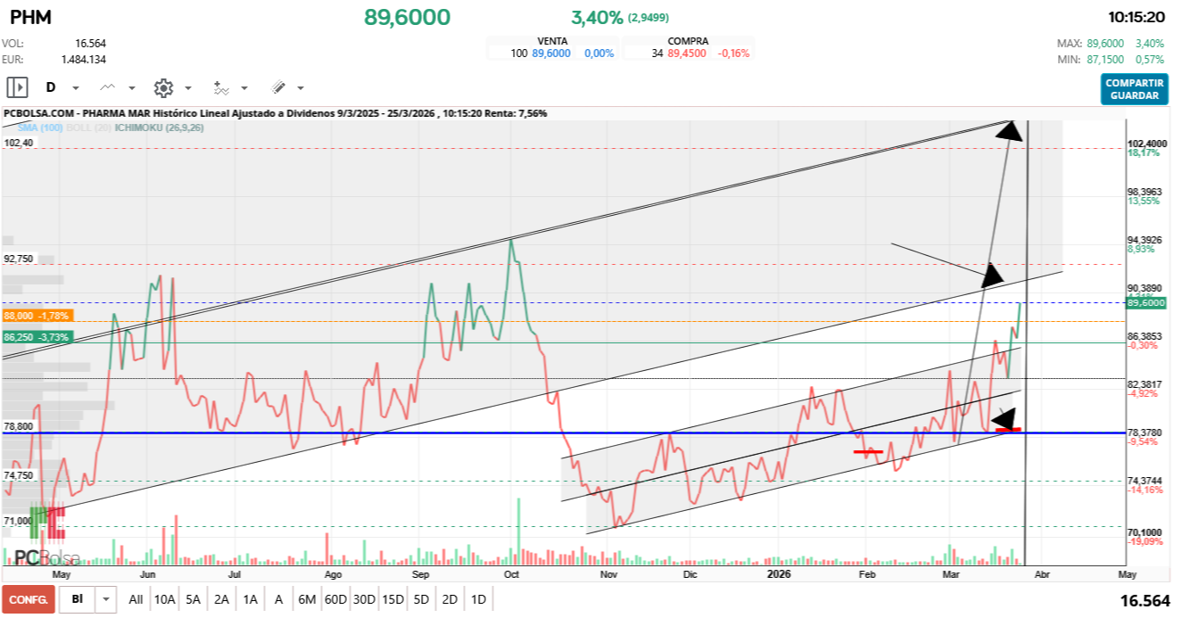Toggle the SMA (100) indicator label
This screenshot has height=618, width=1182.
(x=40, y=128)
